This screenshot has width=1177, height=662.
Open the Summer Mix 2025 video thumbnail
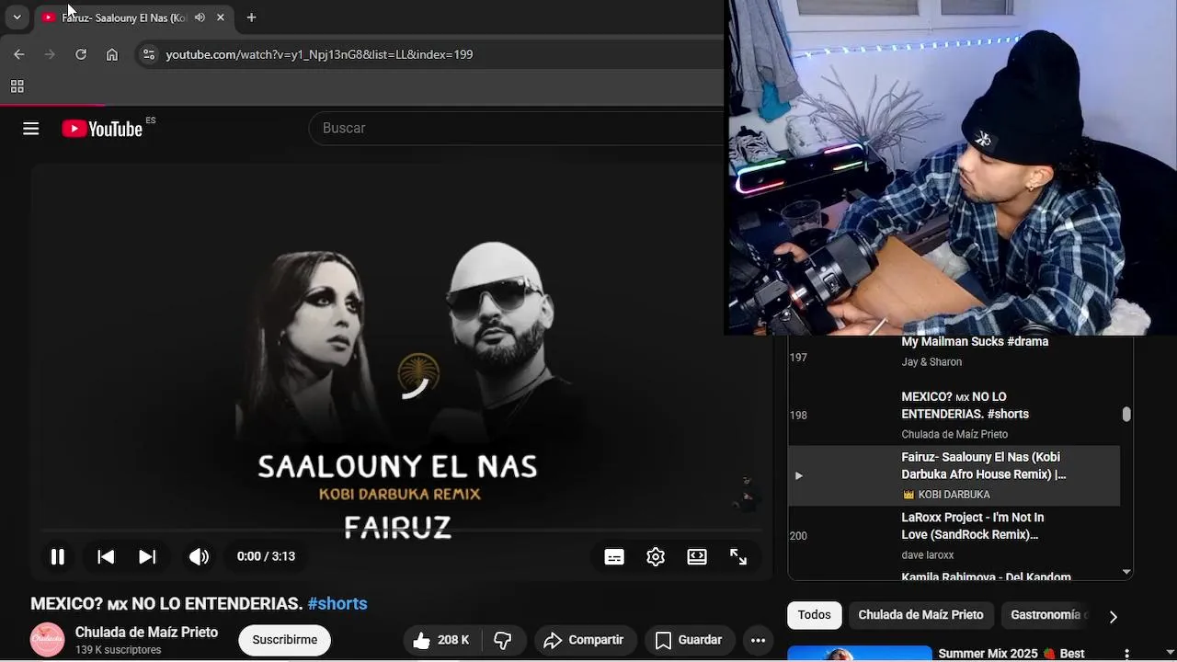coord(860,654)
